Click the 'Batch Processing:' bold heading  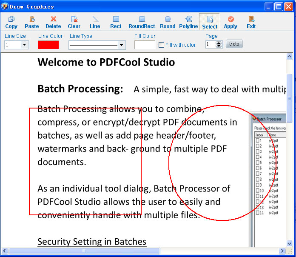point(80,89)
